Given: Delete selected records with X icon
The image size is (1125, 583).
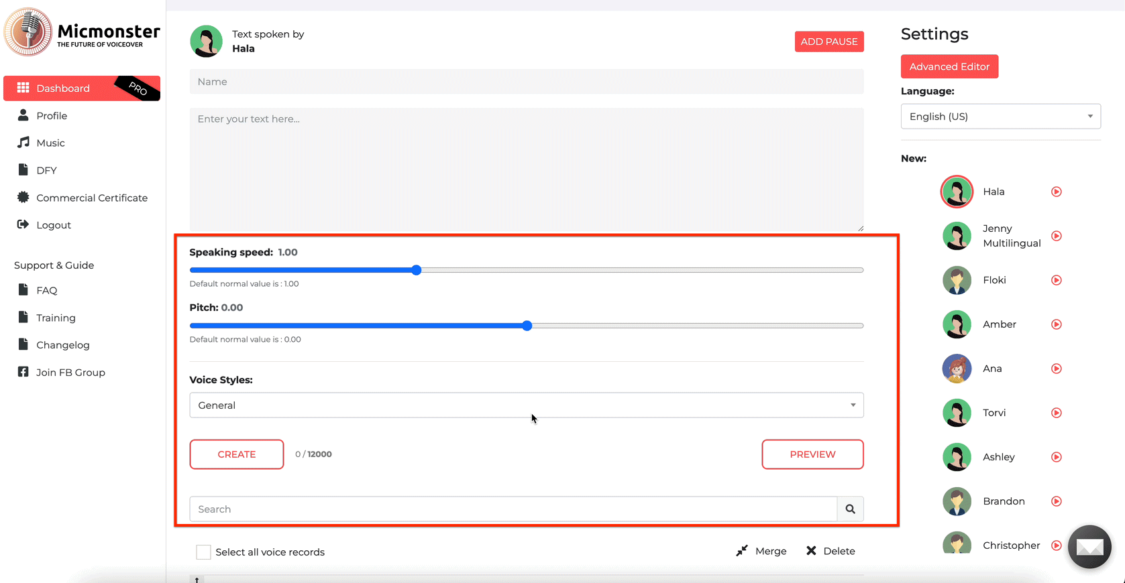Looking at the screenshot, I should [811, 551].
